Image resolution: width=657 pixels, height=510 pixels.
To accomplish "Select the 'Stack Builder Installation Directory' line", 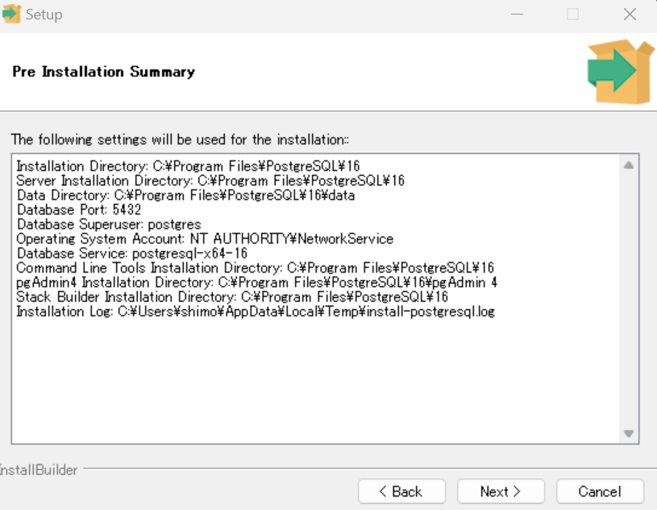I will click(x=232, y=297).
